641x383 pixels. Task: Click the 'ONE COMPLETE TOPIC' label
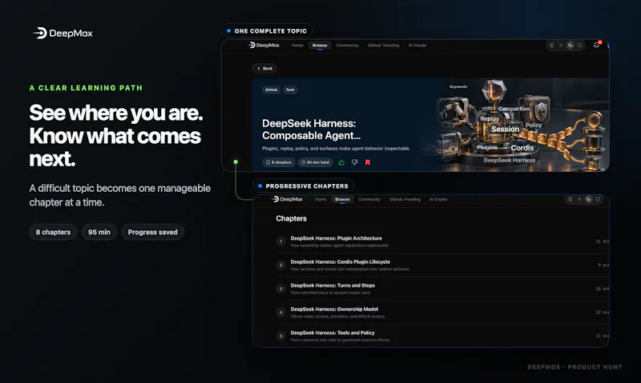coord(267,31)
